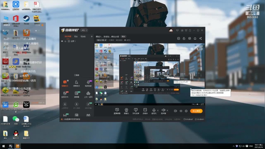The width and height of the screenshot is (265, 149).
Task: Click the room number 9653693 in the header
Action: point(119,40)
